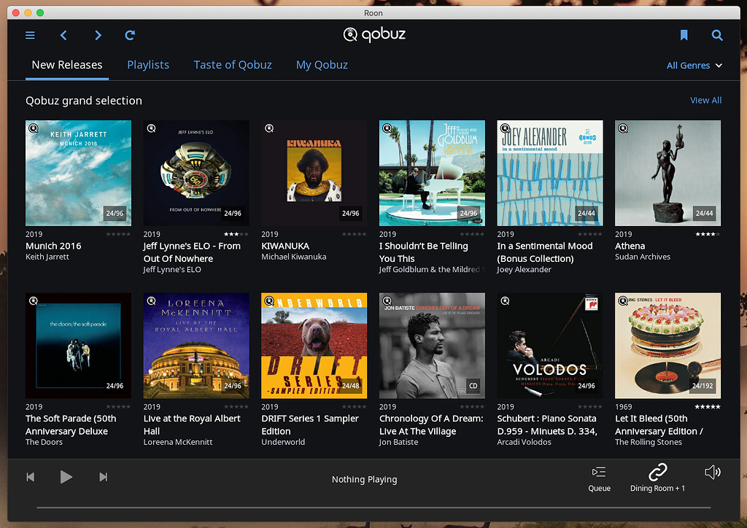Screen dimensions: 747x528
Task: Open the KIWANUKA album cover
Action: (314, 173)
